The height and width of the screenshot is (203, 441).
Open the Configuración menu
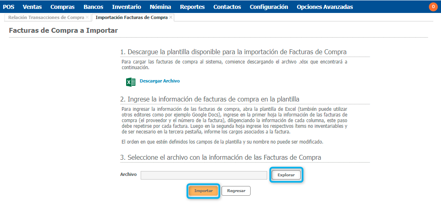[269, 7]
